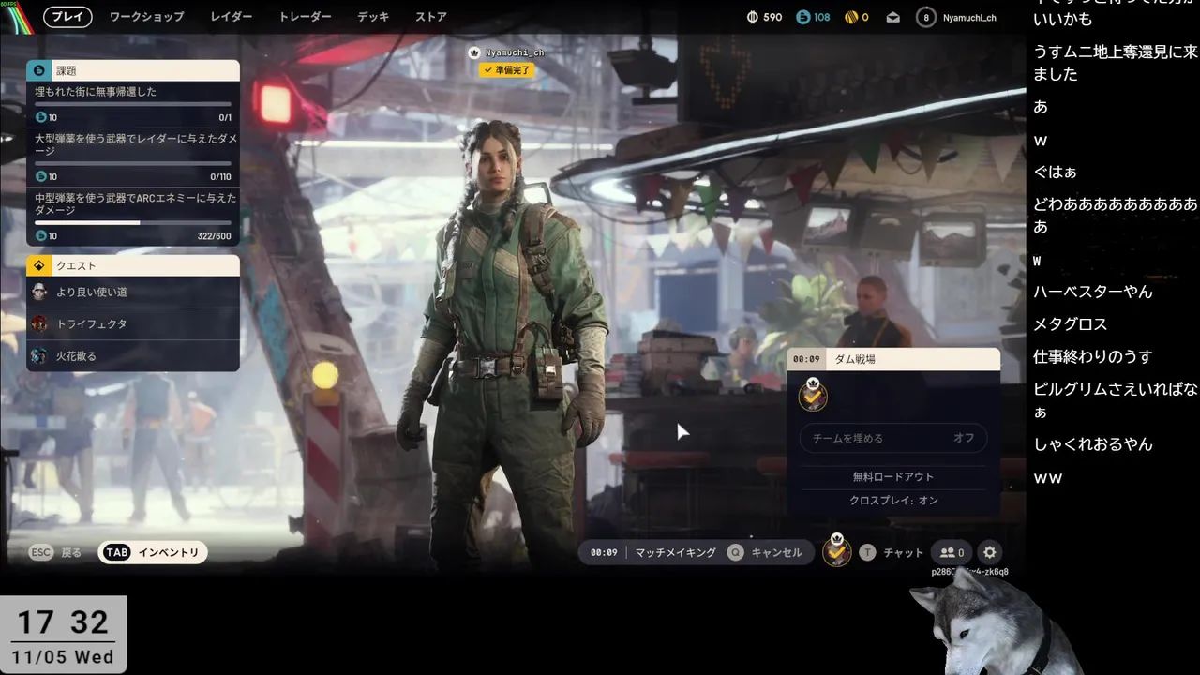Click the マッチメイキング timer label

(675, 552)
